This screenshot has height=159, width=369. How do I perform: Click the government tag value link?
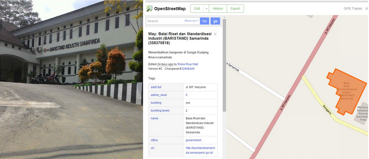pyautogui.click(x=193, y=140)
